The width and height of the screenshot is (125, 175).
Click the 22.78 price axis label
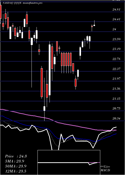(116, 59)
